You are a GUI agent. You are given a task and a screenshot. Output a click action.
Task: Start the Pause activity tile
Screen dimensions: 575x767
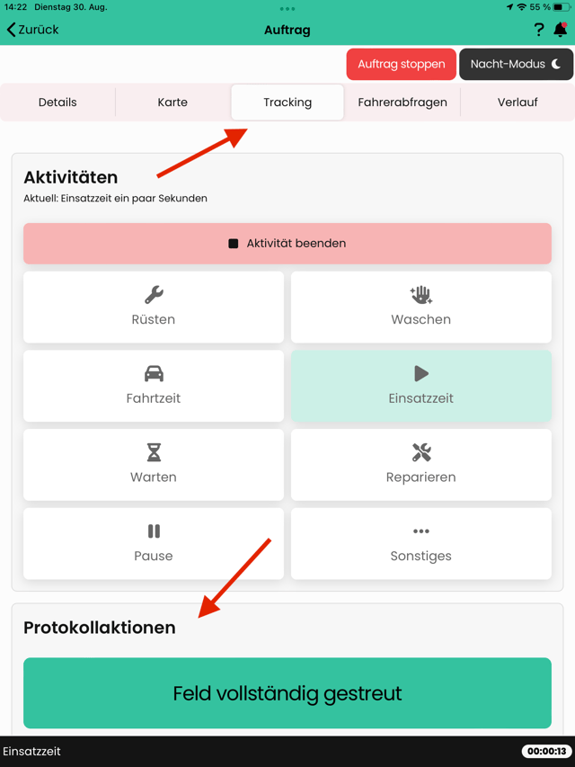pyautogui.click(x=154, y=543)
